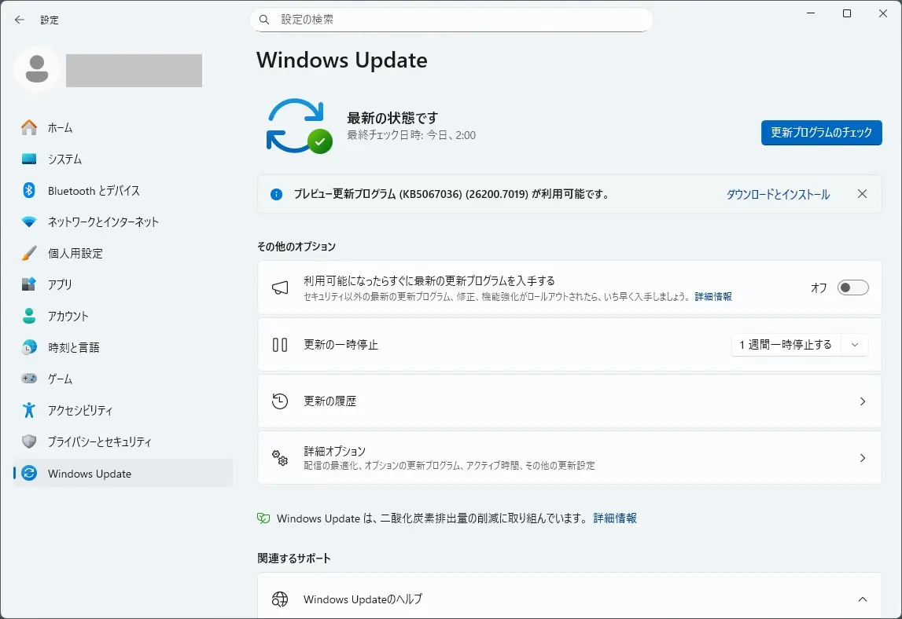Select the プライバシーとセキュリティ shield icon

29,441
